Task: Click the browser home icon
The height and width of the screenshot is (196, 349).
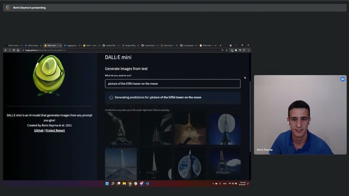Action: pos(18,50)
